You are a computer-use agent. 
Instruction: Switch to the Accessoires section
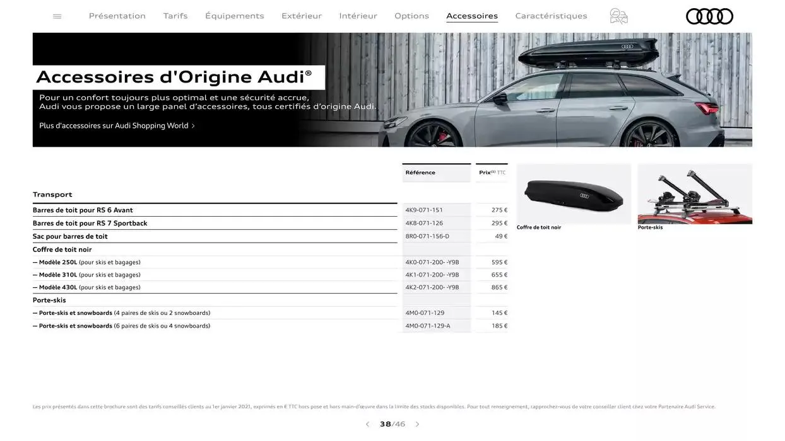click(471, 14)
